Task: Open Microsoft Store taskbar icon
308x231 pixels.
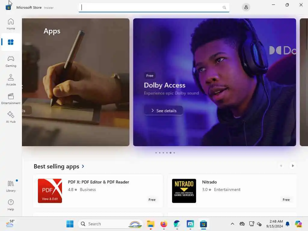Action: pyautogui.click(x=204, y=224)
